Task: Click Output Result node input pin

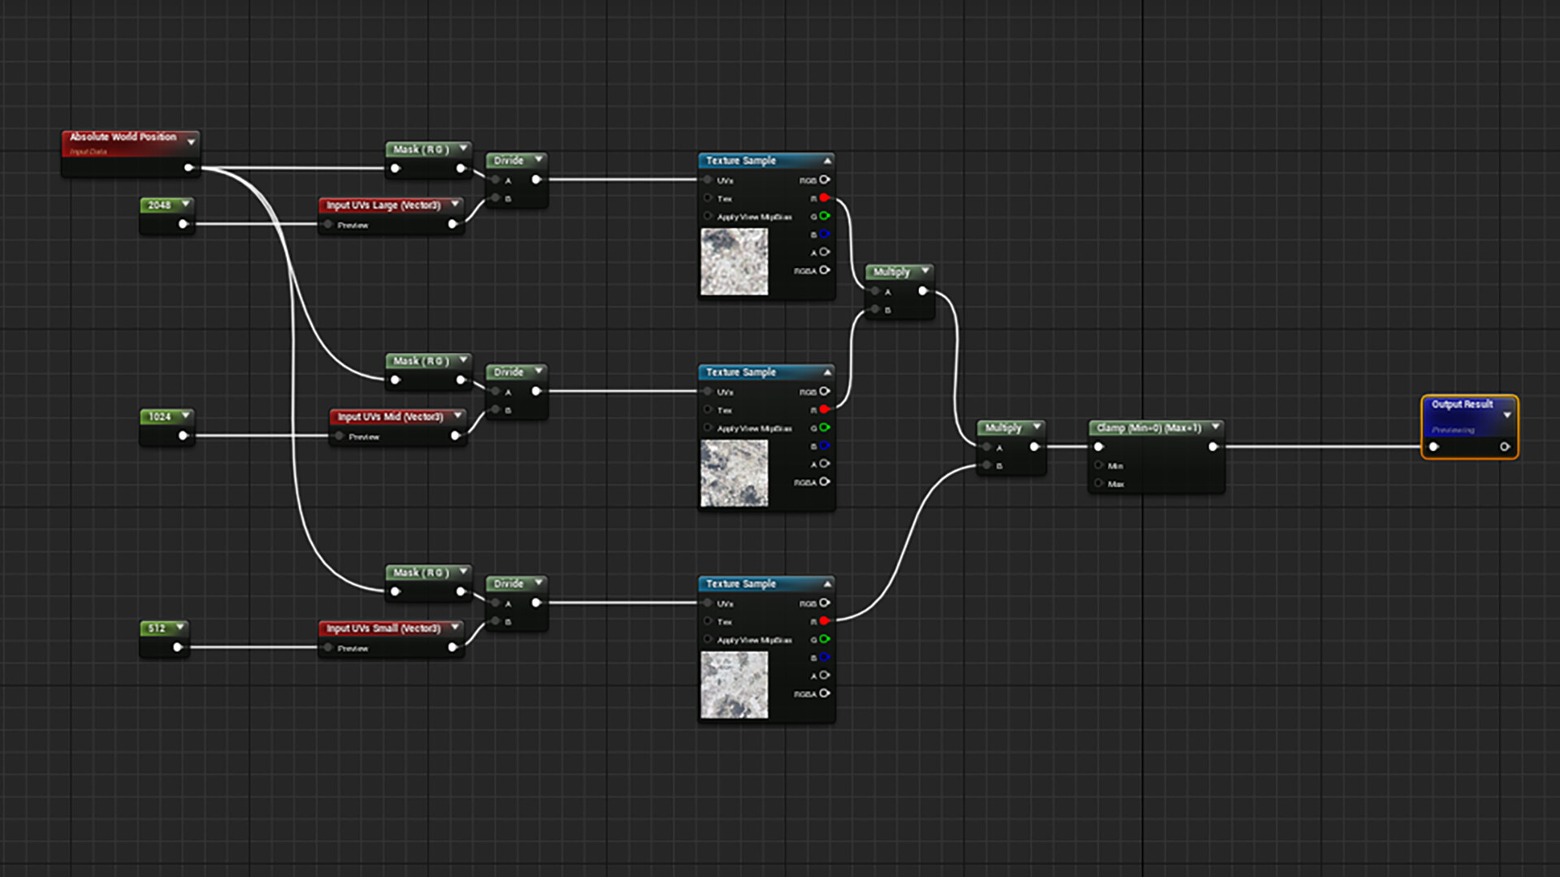Action: click(x=1434, y=447)
